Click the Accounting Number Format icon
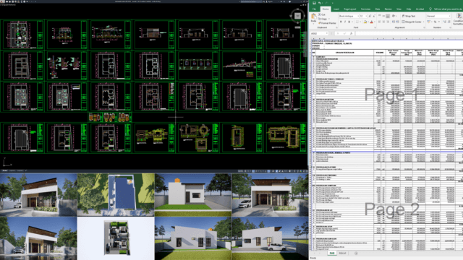463x260 pixels. pyautogui.click(x=429, y=22)
